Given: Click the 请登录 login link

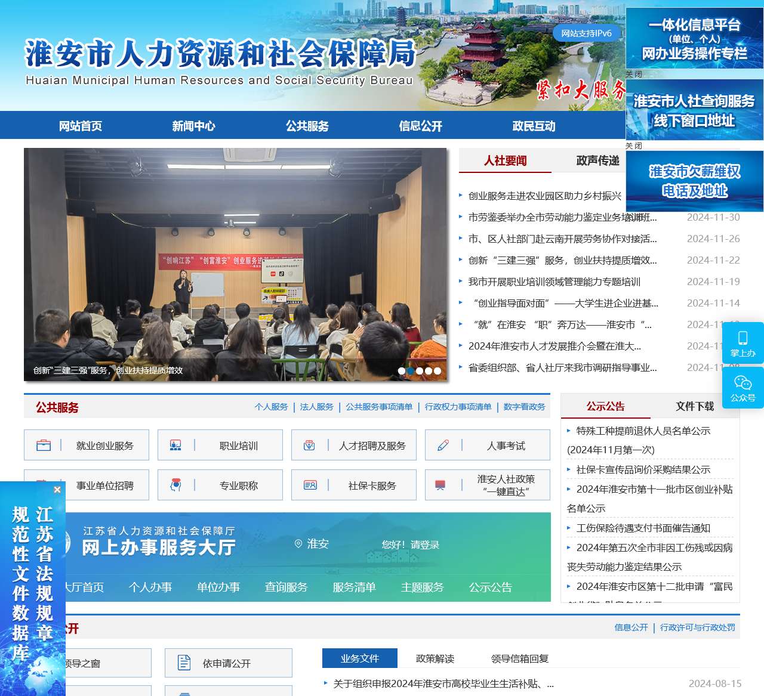Looking at the screenshot, I should pos(424,543).
